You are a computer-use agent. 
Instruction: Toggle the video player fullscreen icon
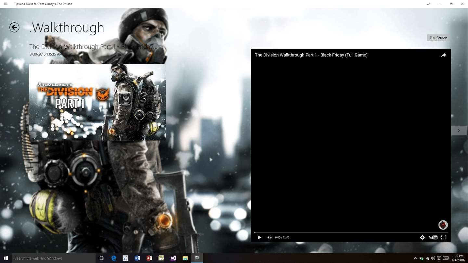tap(444, 237)
